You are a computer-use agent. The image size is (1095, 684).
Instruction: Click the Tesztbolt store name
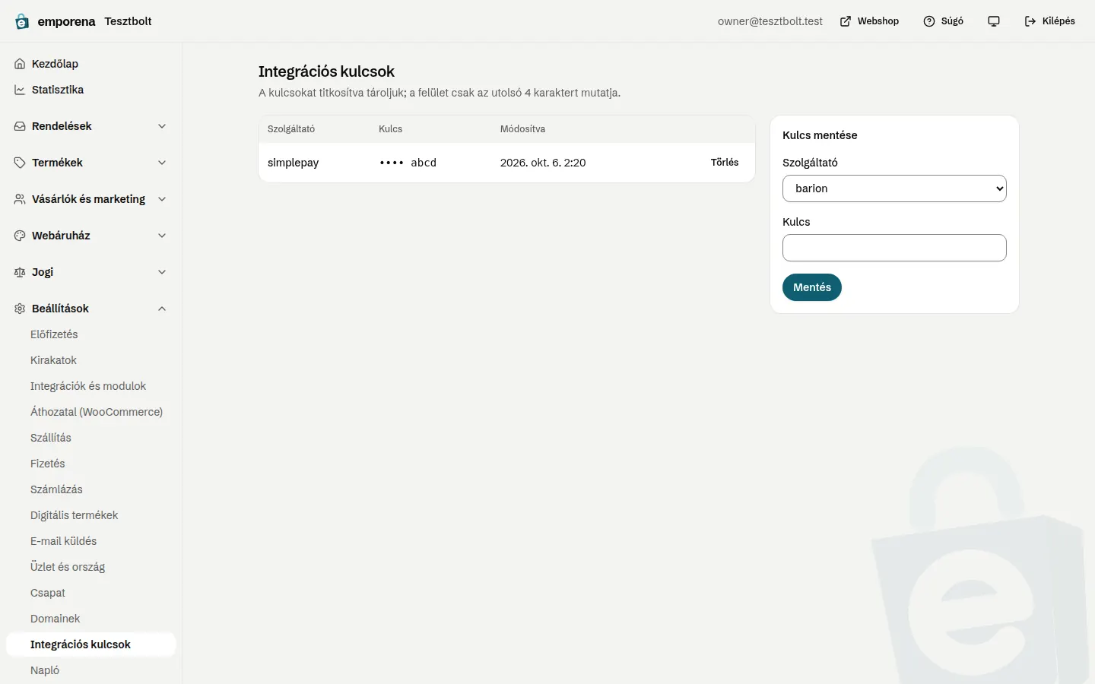tap(128, 21)
